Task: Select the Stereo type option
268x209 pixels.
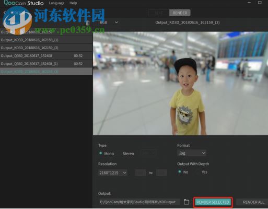Action: [x=128, y=154]
